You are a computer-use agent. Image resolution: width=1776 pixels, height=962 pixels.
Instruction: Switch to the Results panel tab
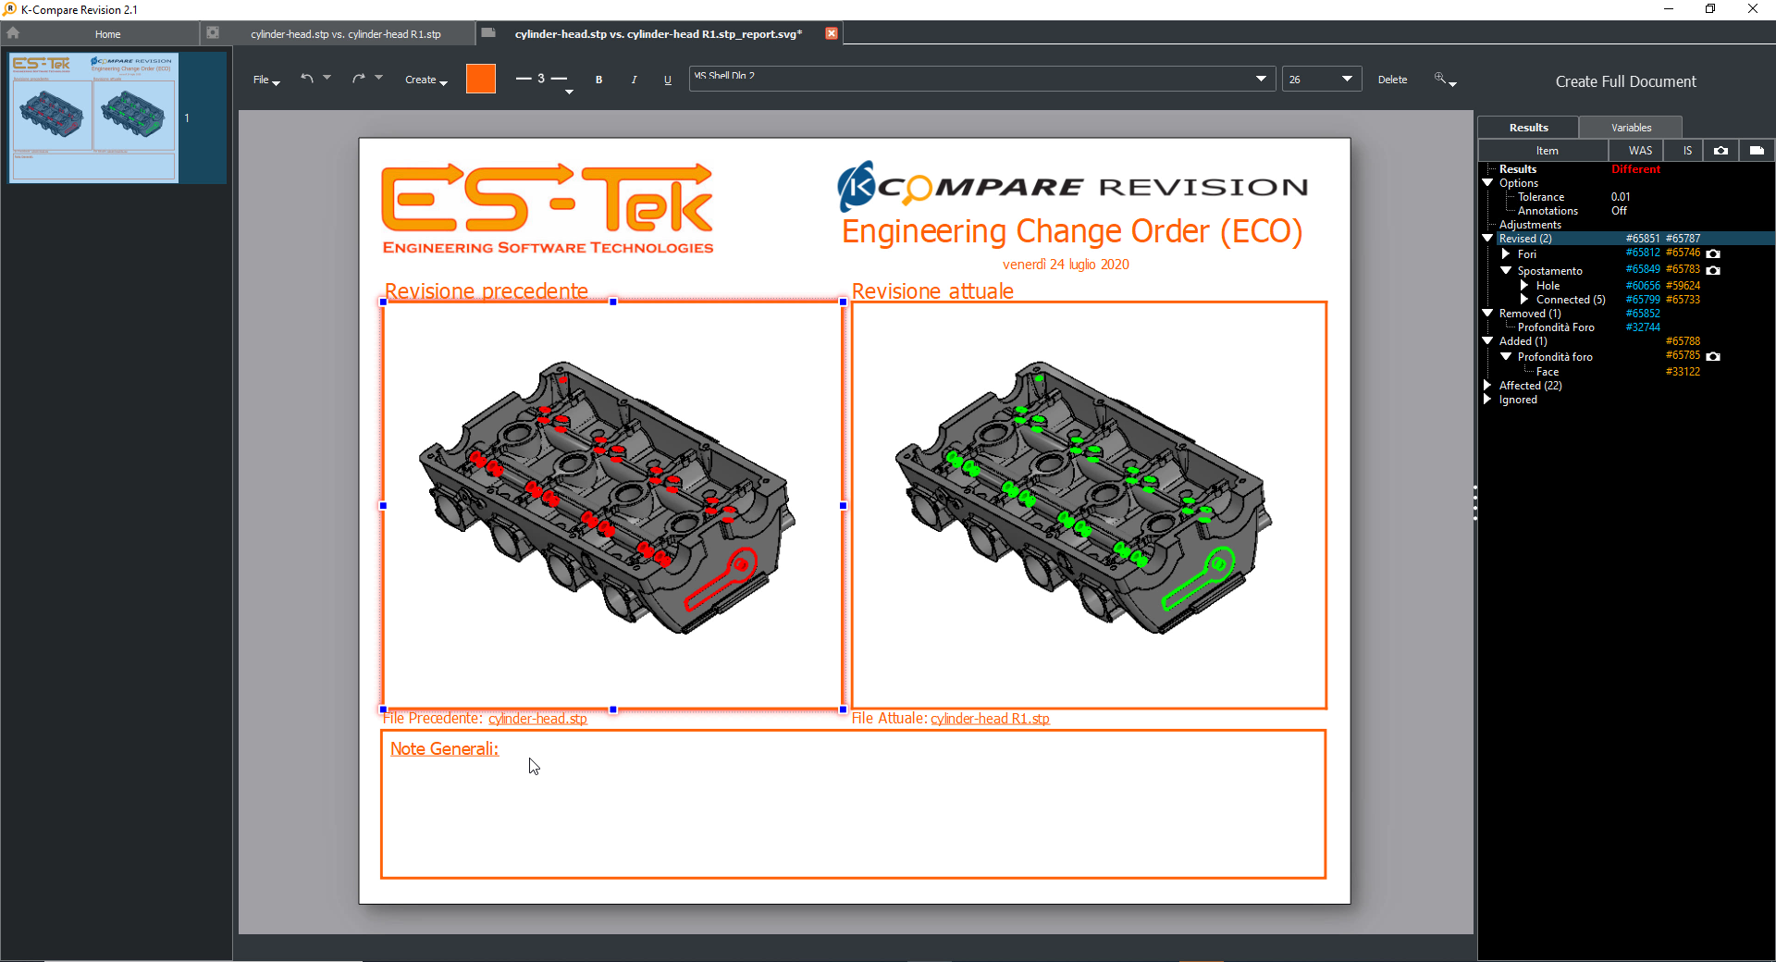pos(1528,128)
